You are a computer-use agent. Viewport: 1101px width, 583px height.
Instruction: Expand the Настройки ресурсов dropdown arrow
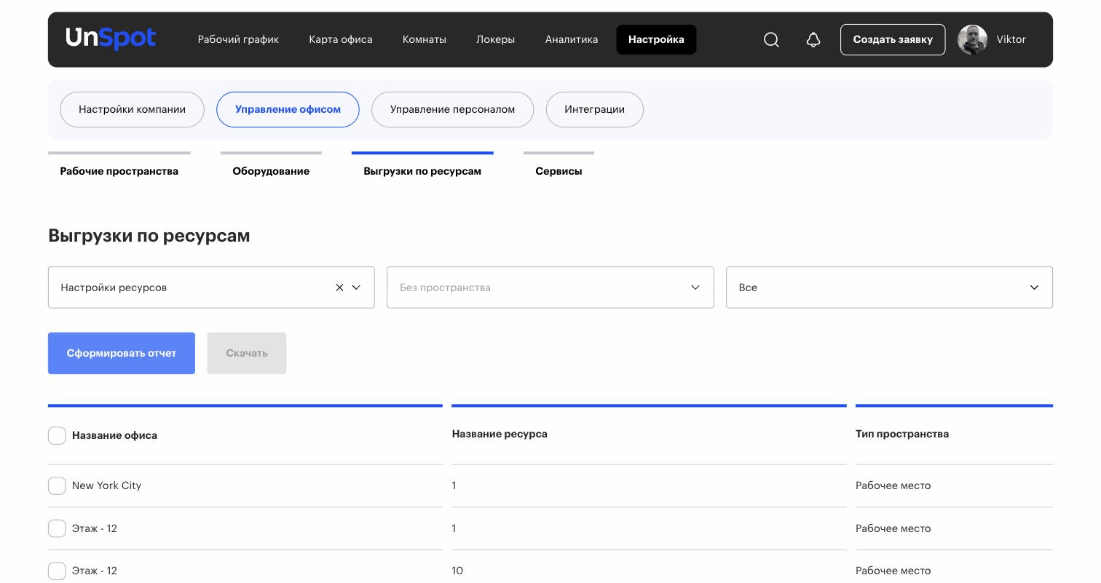coord(356,287)
